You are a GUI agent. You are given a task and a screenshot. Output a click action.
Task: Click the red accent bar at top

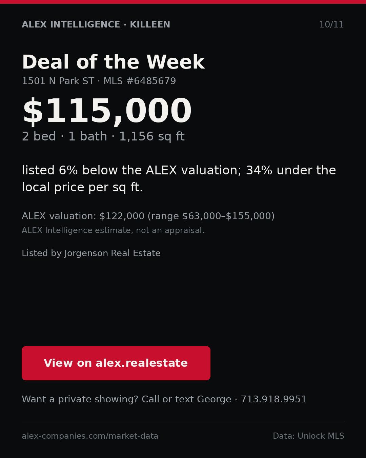183,2
